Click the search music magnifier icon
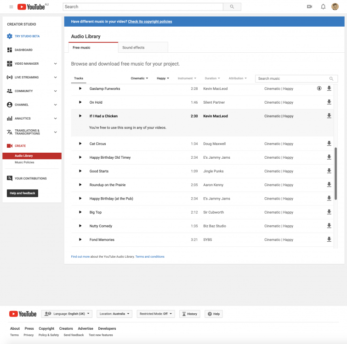The height and width of the screenshot is (344, 347). coord(331,78)
